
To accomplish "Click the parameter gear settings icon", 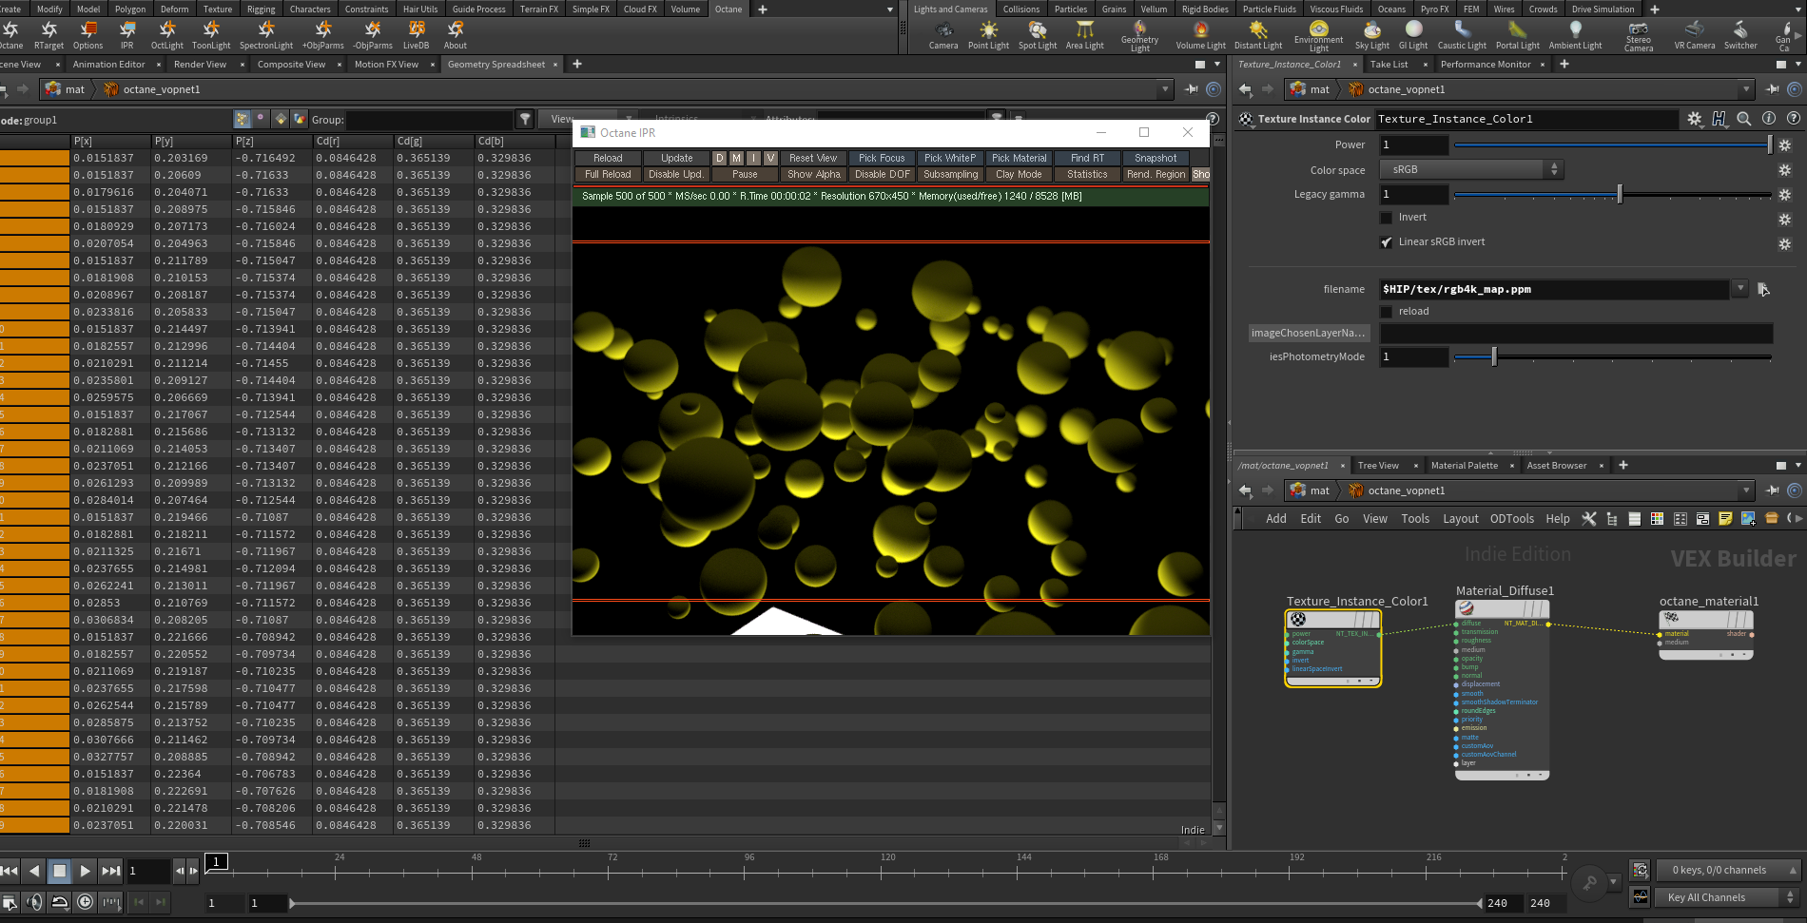I will (x=1695, y=119).
